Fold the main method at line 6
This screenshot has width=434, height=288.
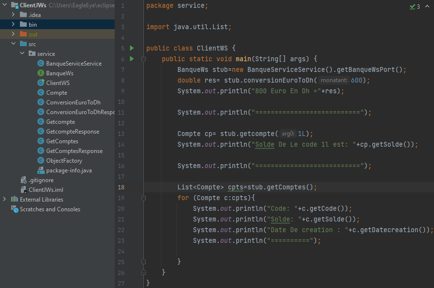pos(143,59)
